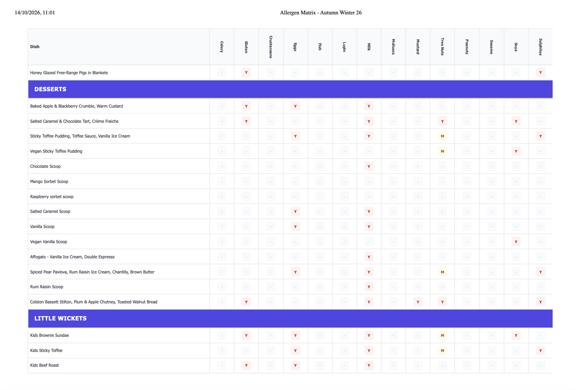Click the "Raspberry sorbet scoop" dish name
The width and height of the screenshot is (581, 390).
click(x=52, y=197)
